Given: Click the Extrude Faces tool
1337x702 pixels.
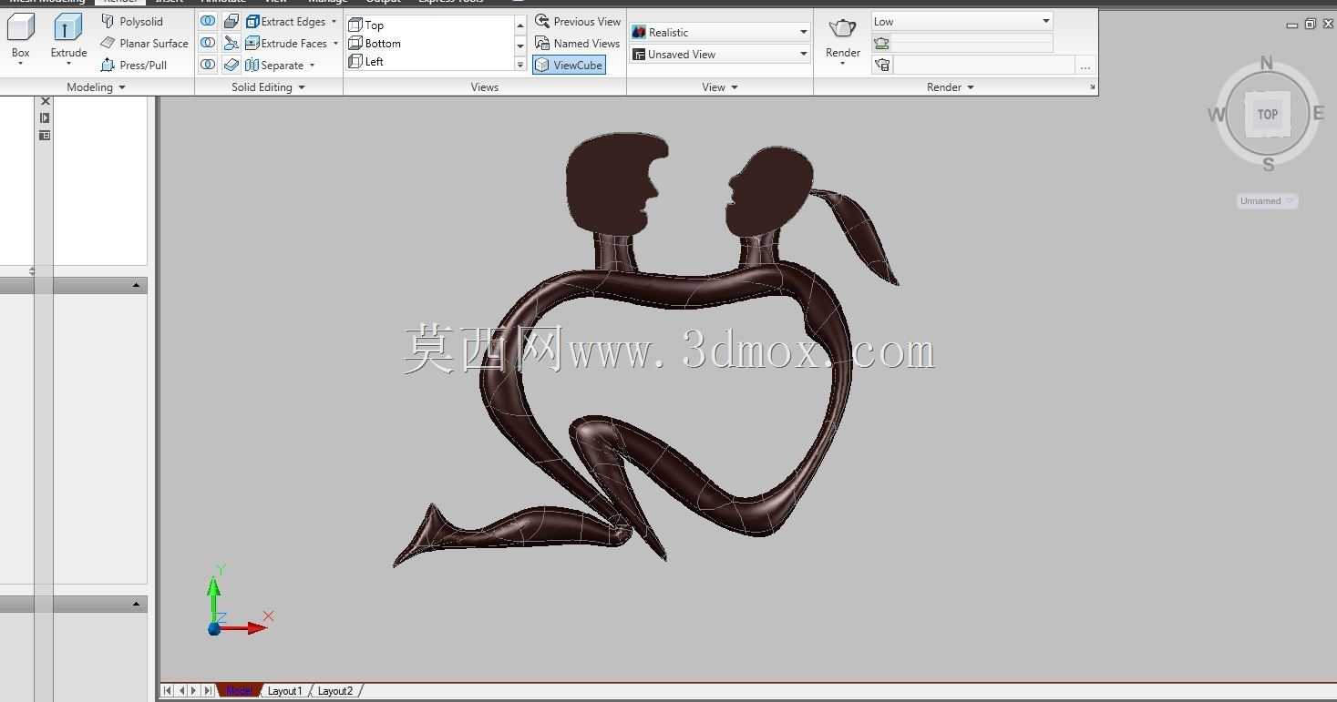Looking at the screenshot, I should click(286, 43).
